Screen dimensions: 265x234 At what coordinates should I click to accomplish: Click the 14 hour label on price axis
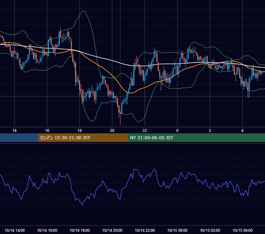[x=14, y=131]
